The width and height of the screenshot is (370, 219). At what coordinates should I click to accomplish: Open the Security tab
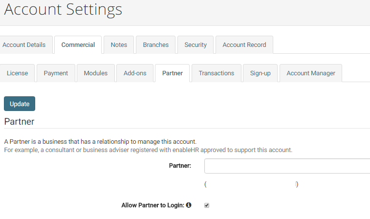tap(196, 45)
